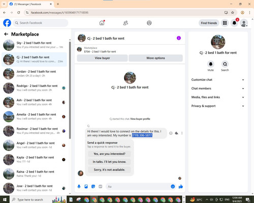
Task: Click the $704 Marketplace listing header
Action: pyautogui.click(x=130, y=50)
